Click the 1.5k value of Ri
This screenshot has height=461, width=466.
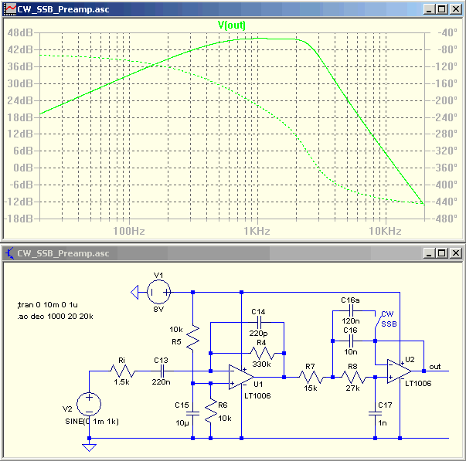[121, 382]
